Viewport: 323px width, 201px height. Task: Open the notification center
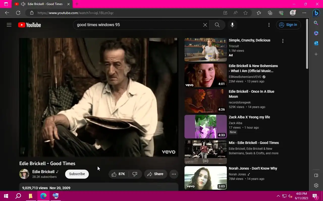click(315, 196)
